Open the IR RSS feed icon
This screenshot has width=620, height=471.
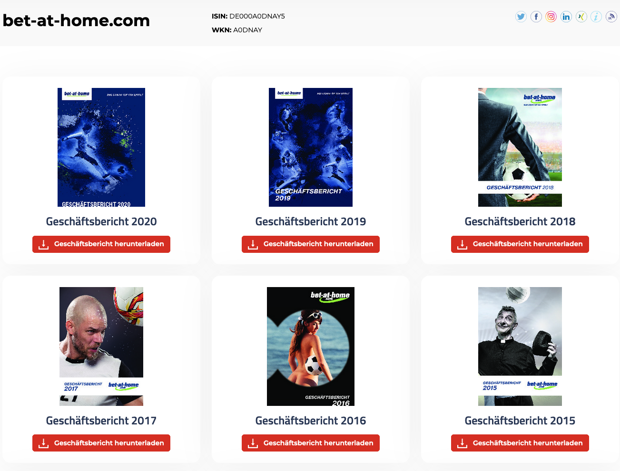(x=611, y=17)
